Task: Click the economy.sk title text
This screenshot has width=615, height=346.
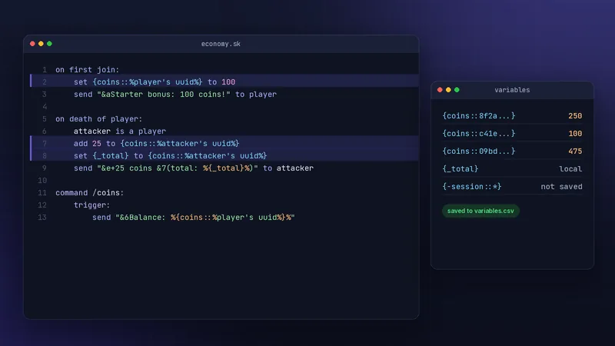Action: (221, 44)
